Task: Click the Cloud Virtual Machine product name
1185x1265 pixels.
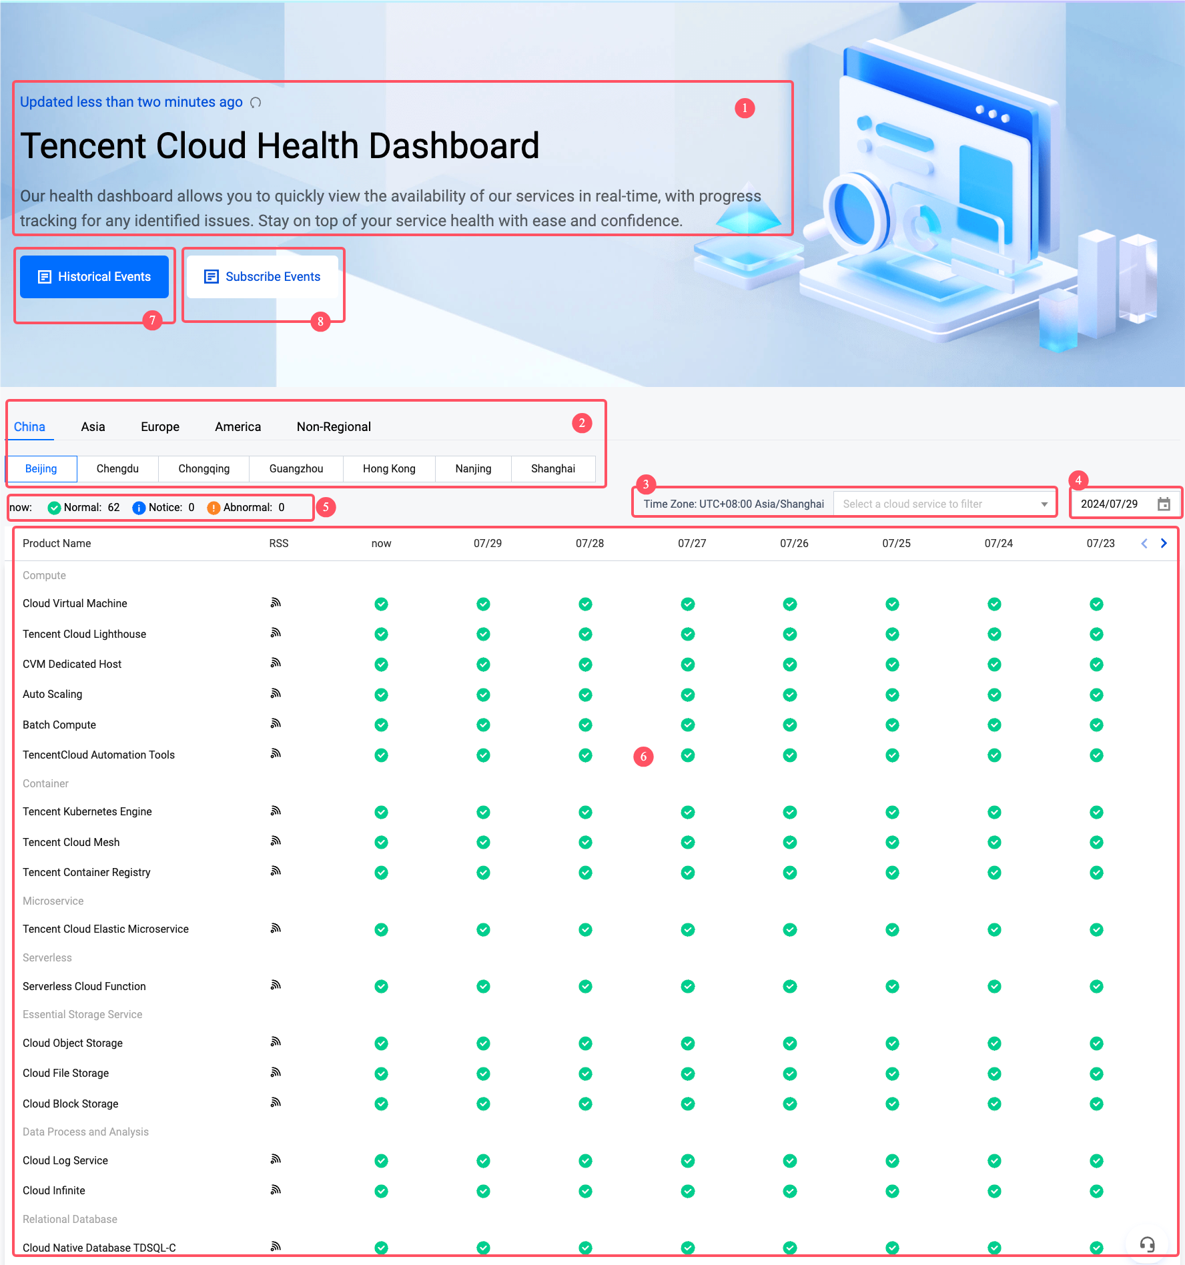Action: point(75,604)
